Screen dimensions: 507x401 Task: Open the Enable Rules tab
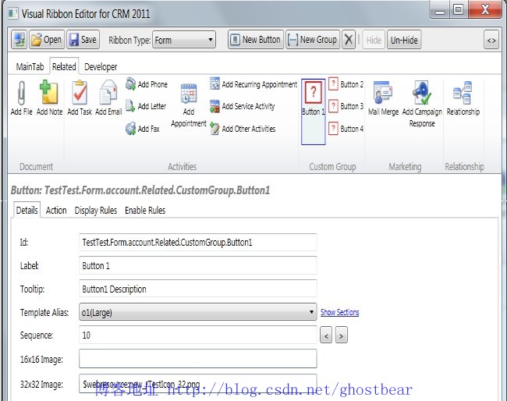coord(145,210)
